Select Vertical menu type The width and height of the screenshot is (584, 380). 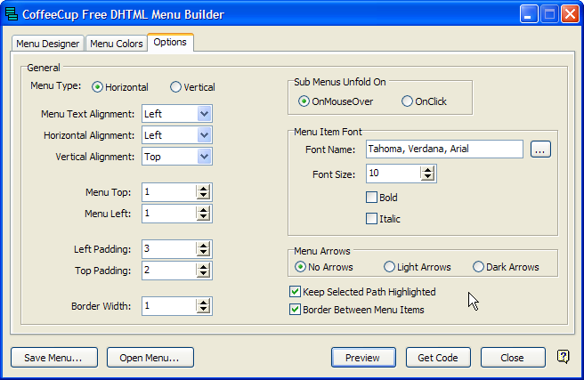coord(175,87)
